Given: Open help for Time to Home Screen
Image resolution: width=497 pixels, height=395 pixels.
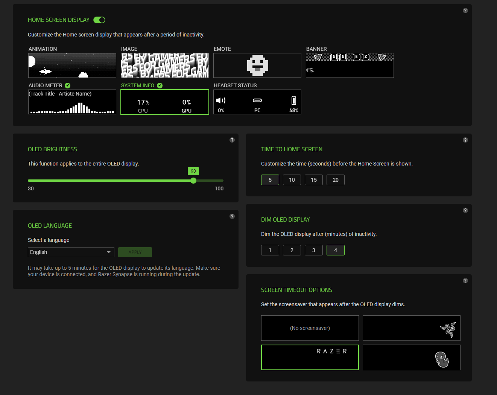Looking at the screenshot, I should [x=465, y=140].
